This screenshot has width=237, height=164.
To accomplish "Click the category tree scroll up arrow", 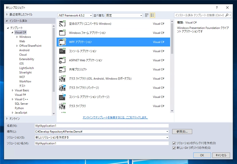I will pyautogui.click(x=54, y=26).
